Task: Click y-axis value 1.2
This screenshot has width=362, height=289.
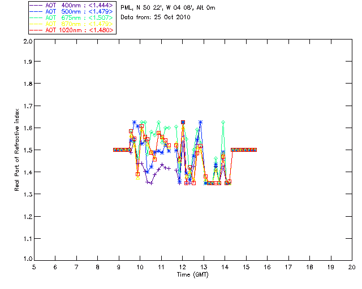Action: point(28,217)
